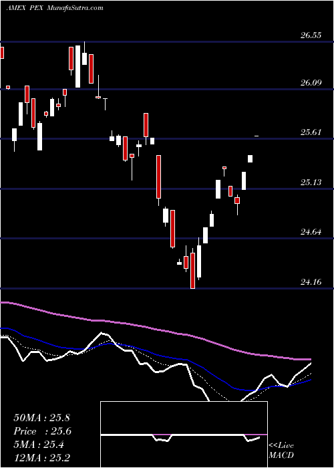The width and height of the screenshot is (334, 468).
Task: Click the blue moving average line
Action: pyautogui.click(x=155, y=355)
